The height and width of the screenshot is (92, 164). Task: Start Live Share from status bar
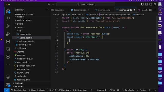coord(65,90)
